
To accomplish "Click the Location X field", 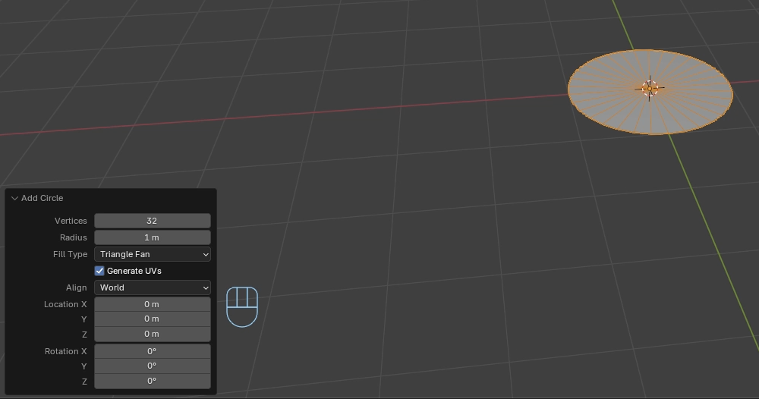I will [x=153, y=304].
